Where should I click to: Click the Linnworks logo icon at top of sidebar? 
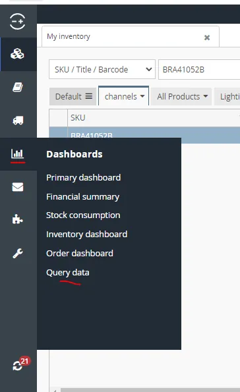(17, 22)
